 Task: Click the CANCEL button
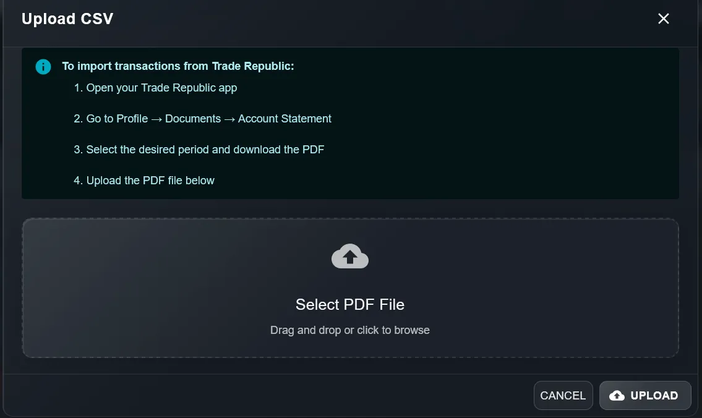563,395
